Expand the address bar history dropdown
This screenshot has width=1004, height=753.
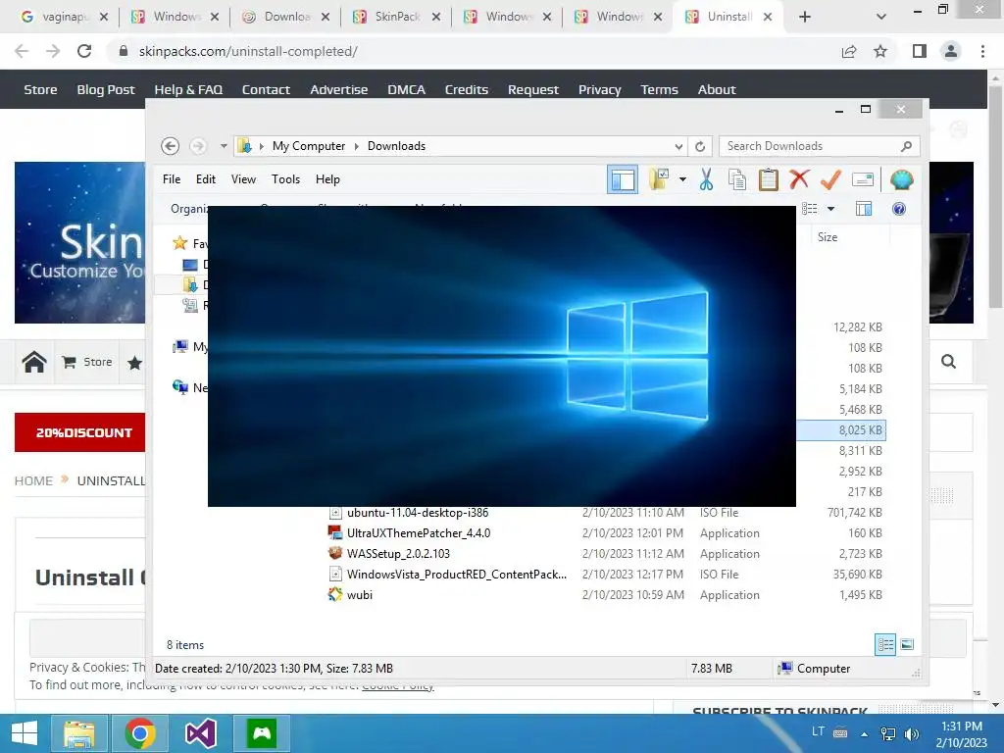(678, 147)
